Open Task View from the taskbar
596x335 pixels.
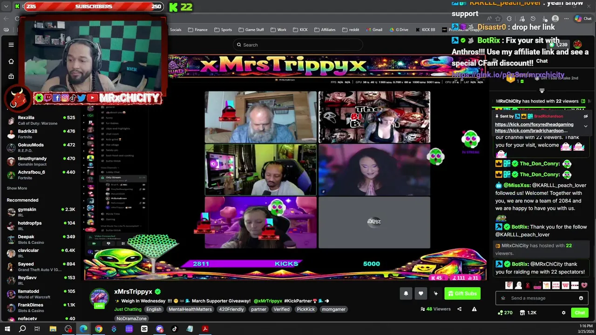pos(37,329)
